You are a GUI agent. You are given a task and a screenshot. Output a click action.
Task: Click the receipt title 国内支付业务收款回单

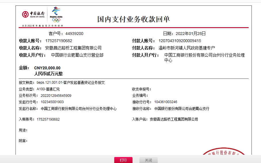point(134,19)
